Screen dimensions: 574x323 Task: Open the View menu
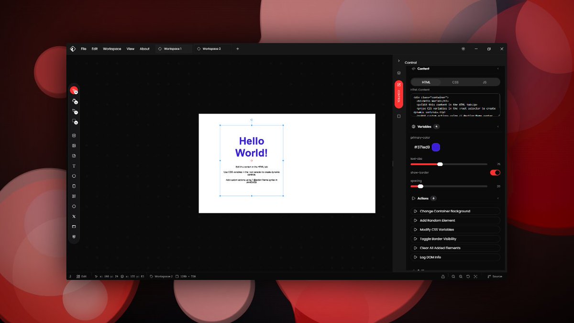[130, 49]
